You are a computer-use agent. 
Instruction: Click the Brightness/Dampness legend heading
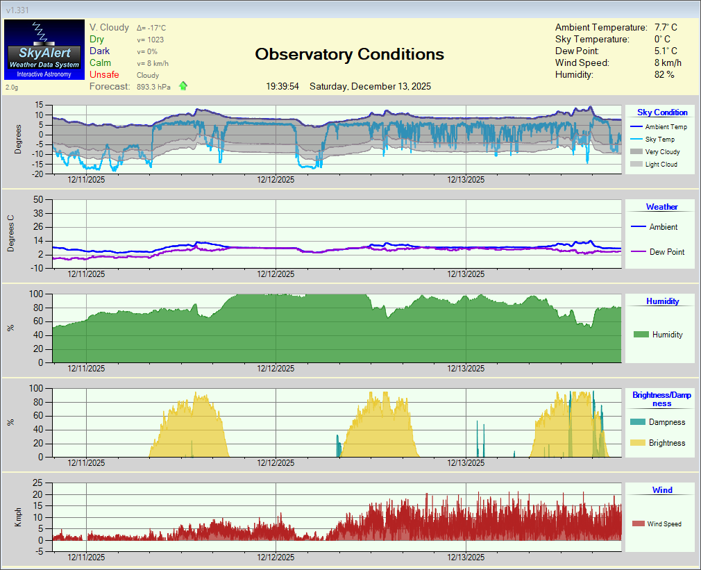[x=661, y=399]
